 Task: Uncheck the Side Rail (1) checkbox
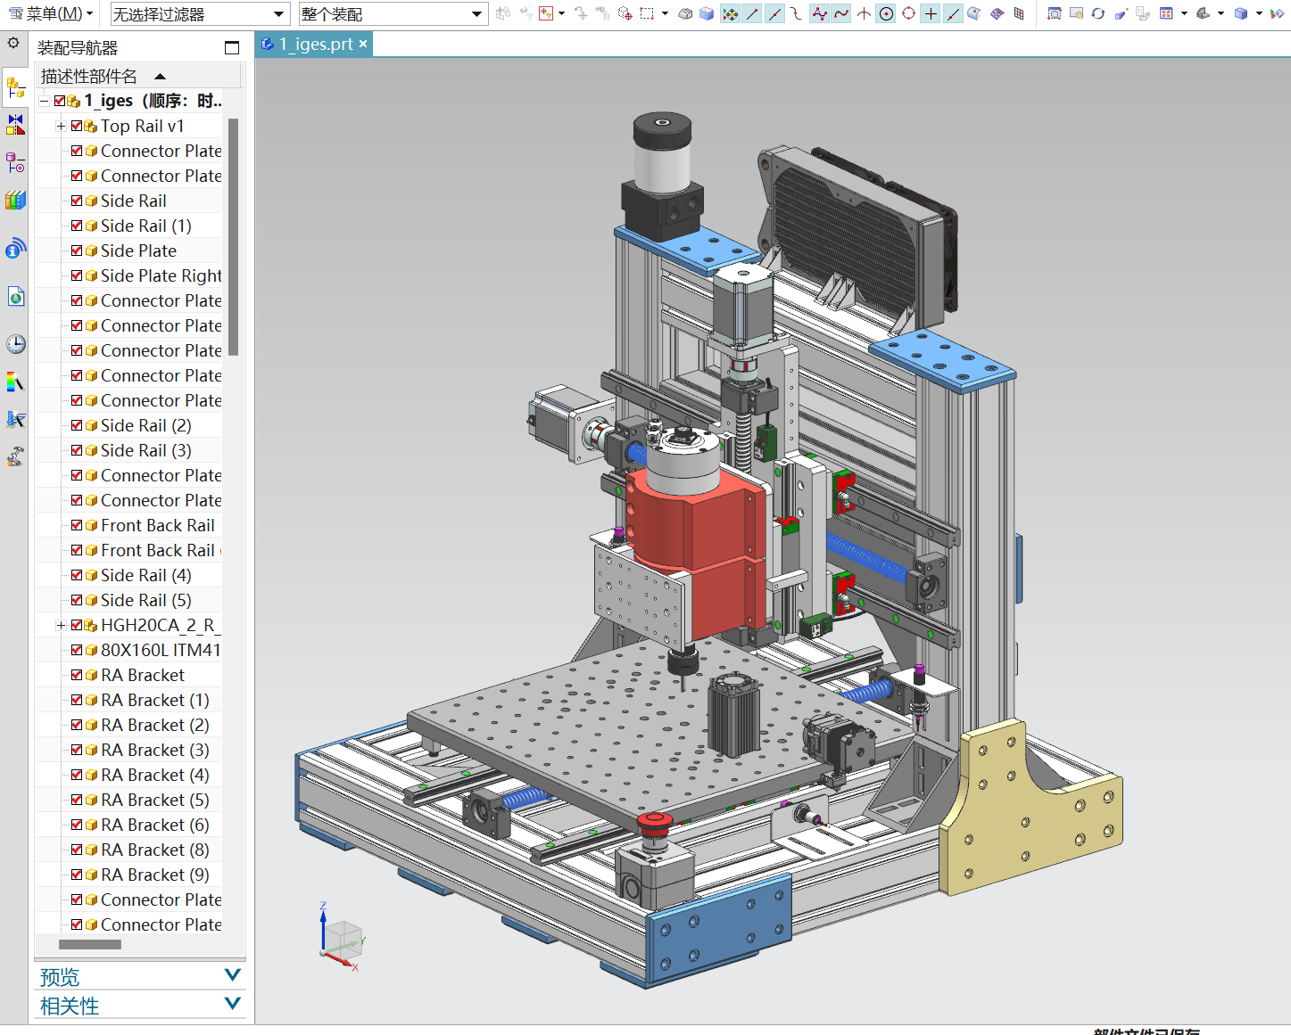pyautogui.click(x=77, y=226)
